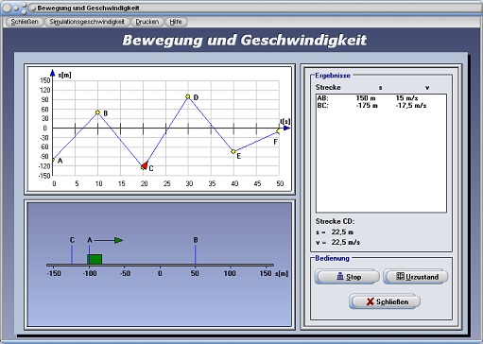Click the Bedienung group title
The width and height of the screenshot is (483, 344).
[x=332, y=258]
